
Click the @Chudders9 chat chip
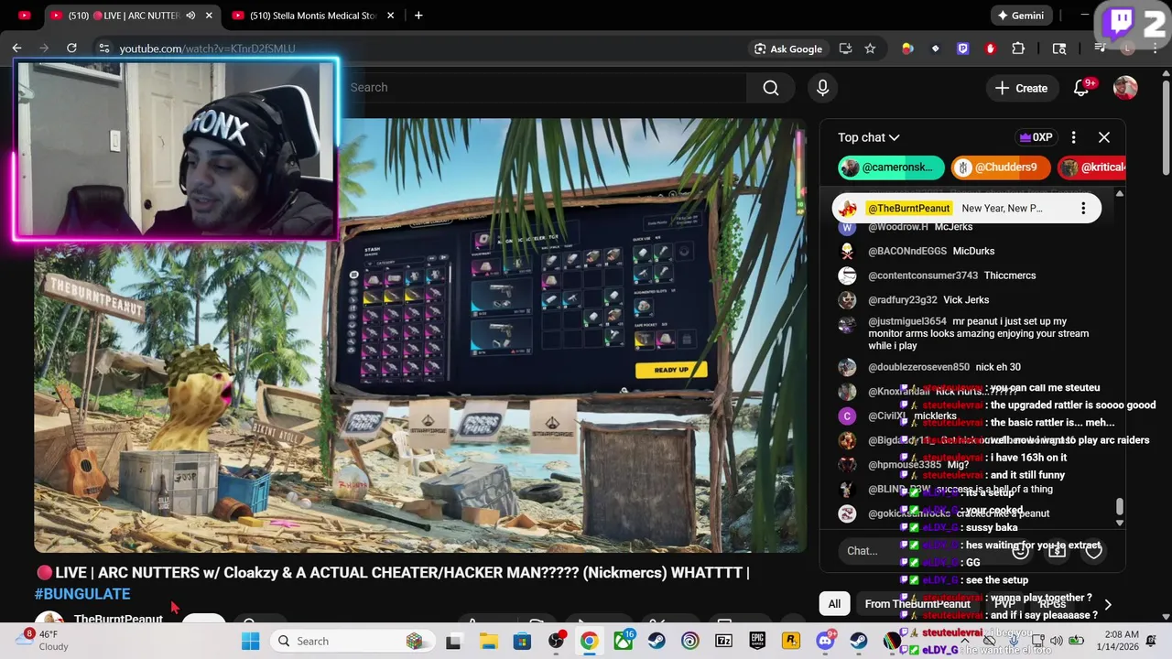click(x=1000, y=167)
